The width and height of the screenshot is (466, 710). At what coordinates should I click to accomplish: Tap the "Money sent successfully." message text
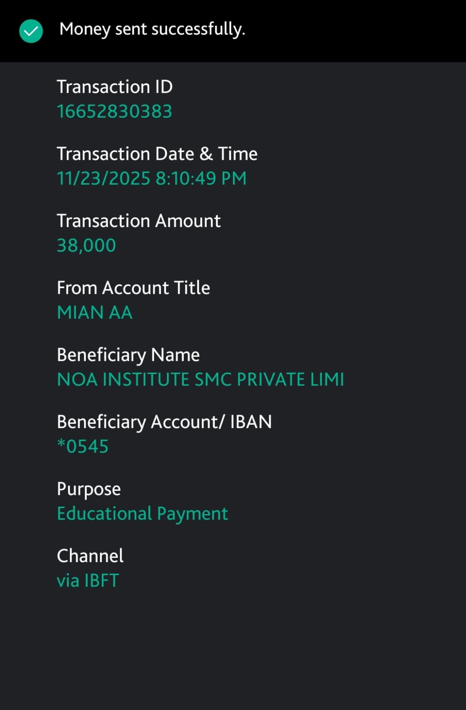[152, 29]
